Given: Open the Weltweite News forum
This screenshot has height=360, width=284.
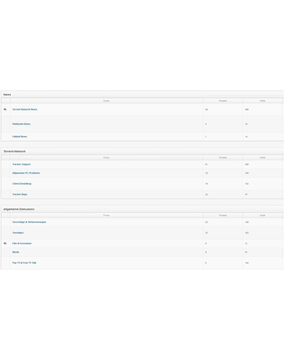Looking at the screenshot, I should tap(21, 124).
